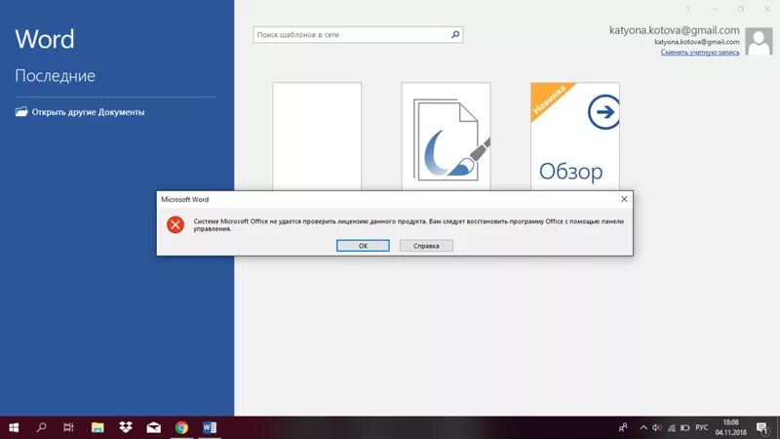The image size is (780, 439).
Task: Open the Обзор tour template
Action: (575, 136)
